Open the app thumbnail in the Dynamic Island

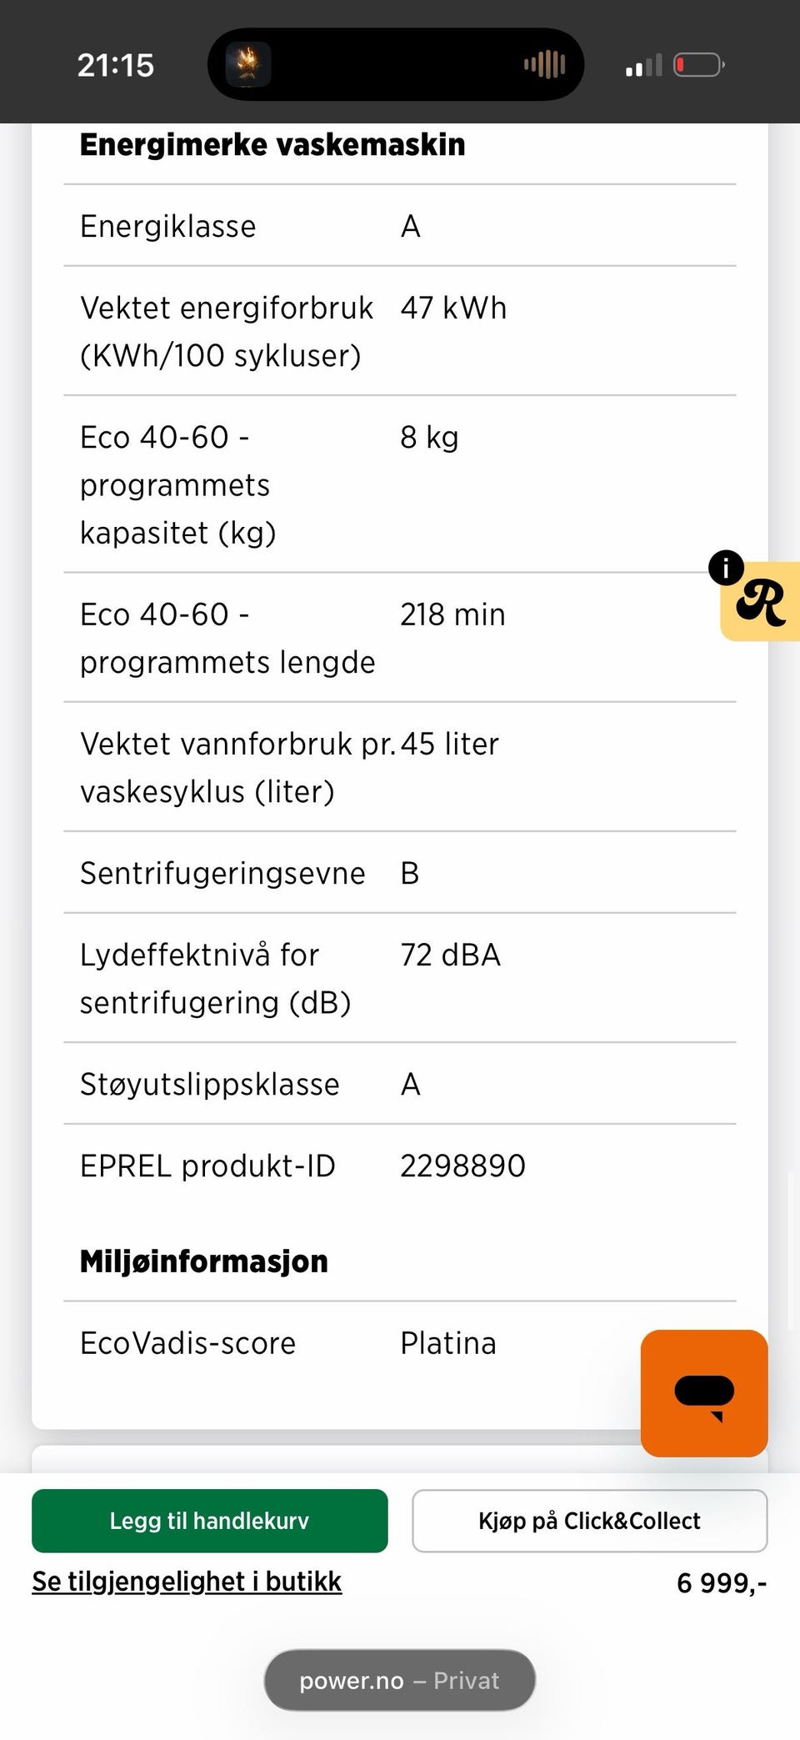point(248,64)
